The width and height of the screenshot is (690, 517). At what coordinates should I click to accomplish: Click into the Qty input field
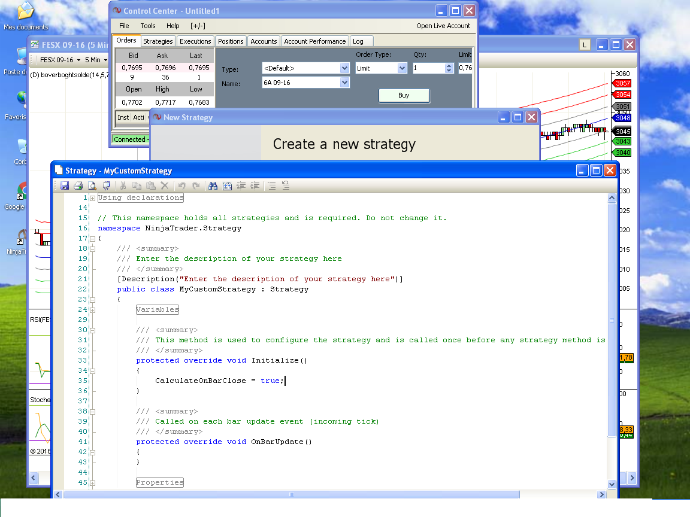[429, 68]
